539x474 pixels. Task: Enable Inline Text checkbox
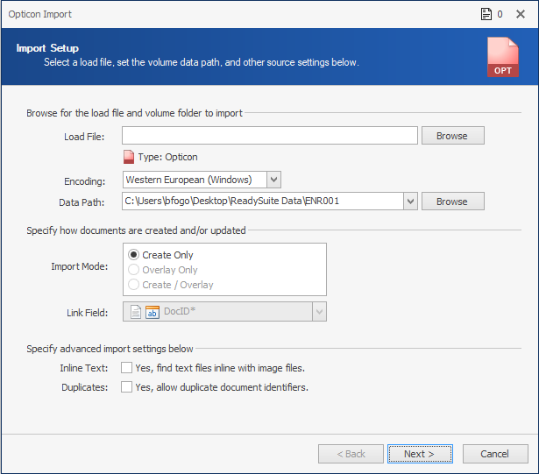tap(126, 368)
